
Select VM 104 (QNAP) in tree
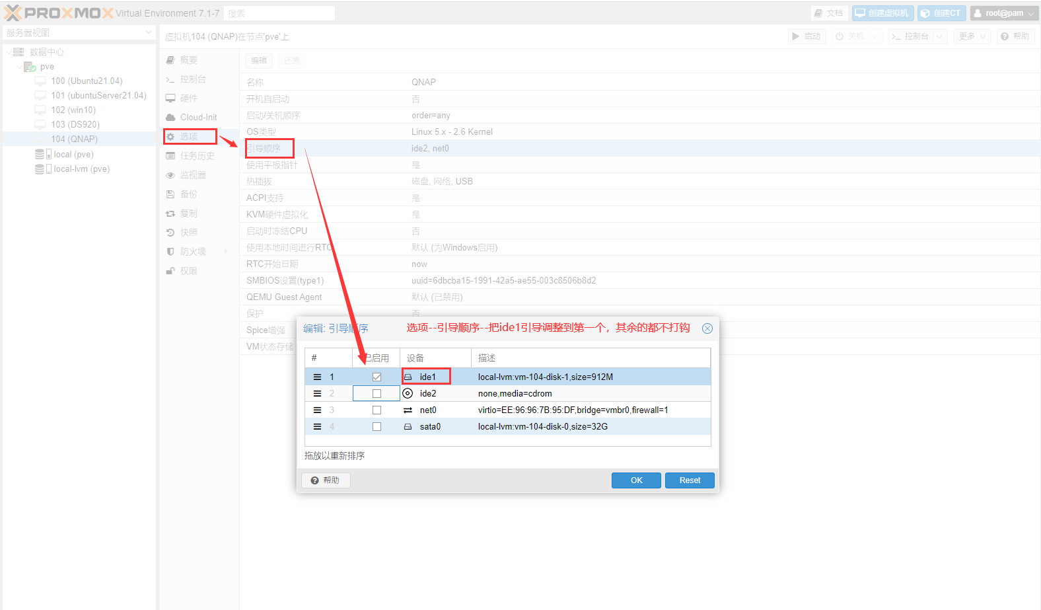(74, 139)
